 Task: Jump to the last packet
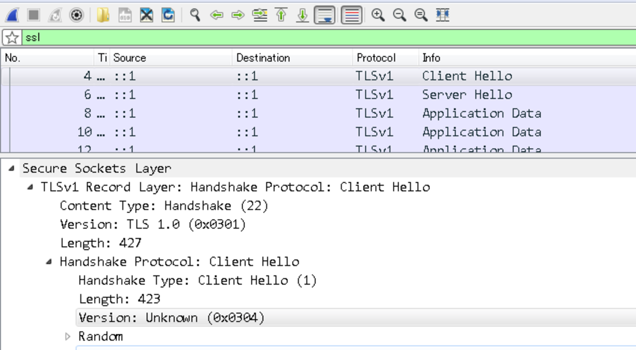302,15
